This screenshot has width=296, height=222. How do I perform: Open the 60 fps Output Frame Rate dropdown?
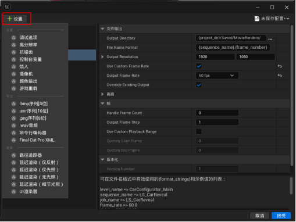pos(217,76)
